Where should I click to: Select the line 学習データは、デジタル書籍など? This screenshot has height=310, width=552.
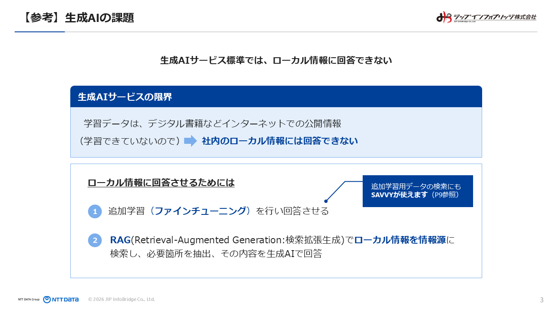click(x=212, y=124)
